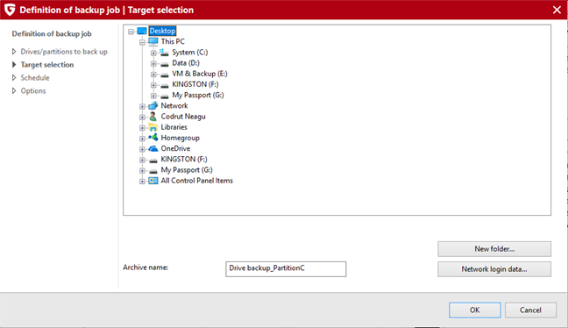
Task: Close the backup job dialog
Action: (x=557, y=10)
